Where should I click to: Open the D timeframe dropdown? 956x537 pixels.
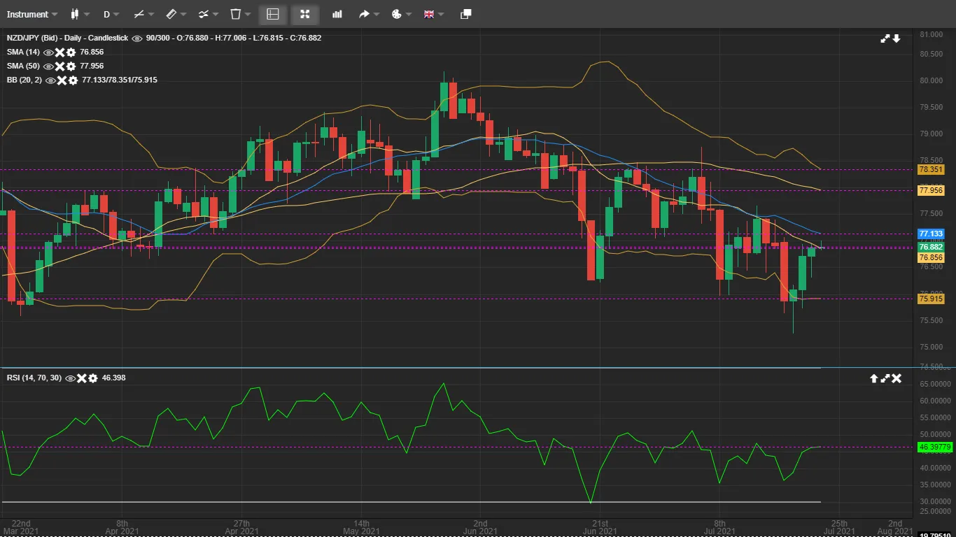coord(111,14)
